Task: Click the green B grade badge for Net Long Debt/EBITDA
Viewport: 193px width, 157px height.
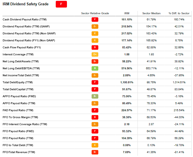Action: coord(95,68)
